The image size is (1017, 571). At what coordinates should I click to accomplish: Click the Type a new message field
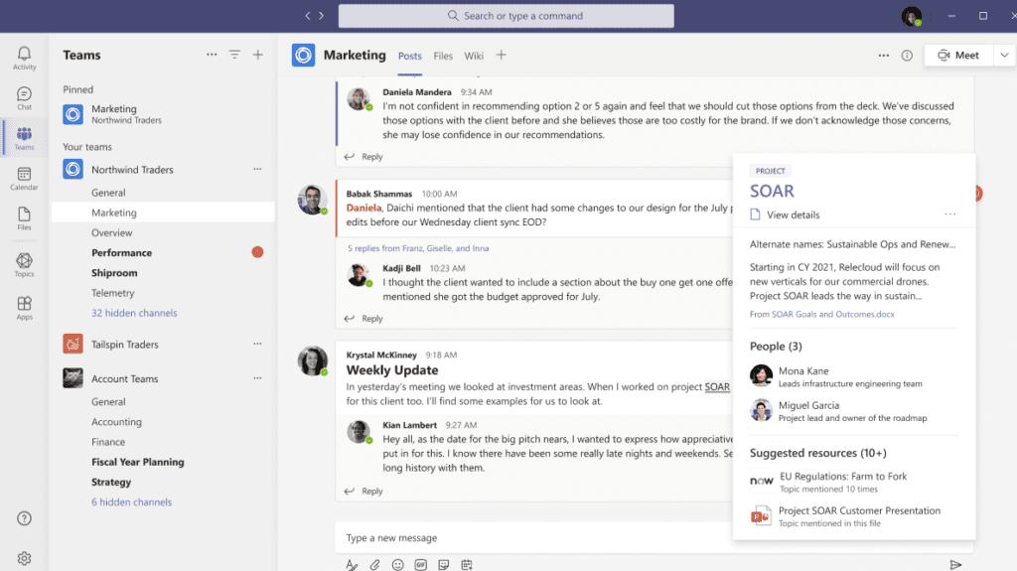[536, 538]
